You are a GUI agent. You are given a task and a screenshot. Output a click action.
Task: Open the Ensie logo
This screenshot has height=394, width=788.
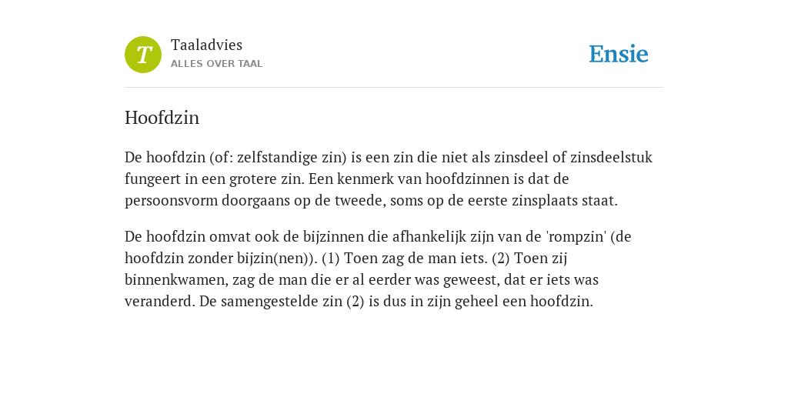point(619,54)
